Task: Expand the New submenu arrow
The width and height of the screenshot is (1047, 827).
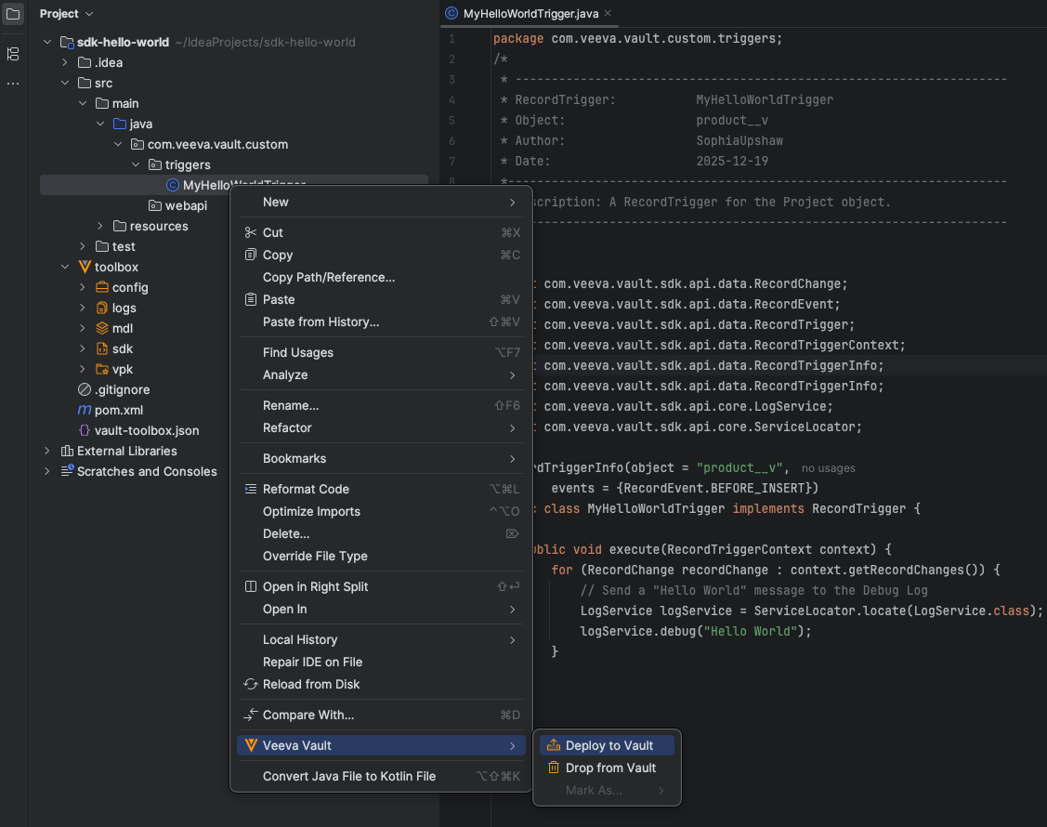Action: coord(512,203)
